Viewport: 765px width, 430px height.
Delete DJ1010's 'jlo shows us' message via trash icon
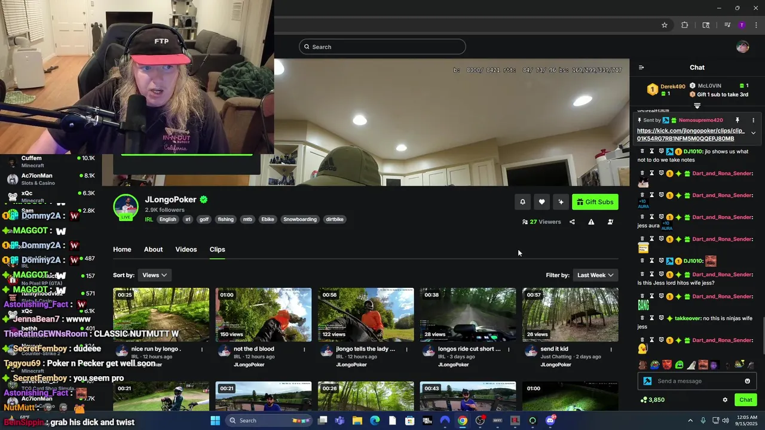(642, 151)
